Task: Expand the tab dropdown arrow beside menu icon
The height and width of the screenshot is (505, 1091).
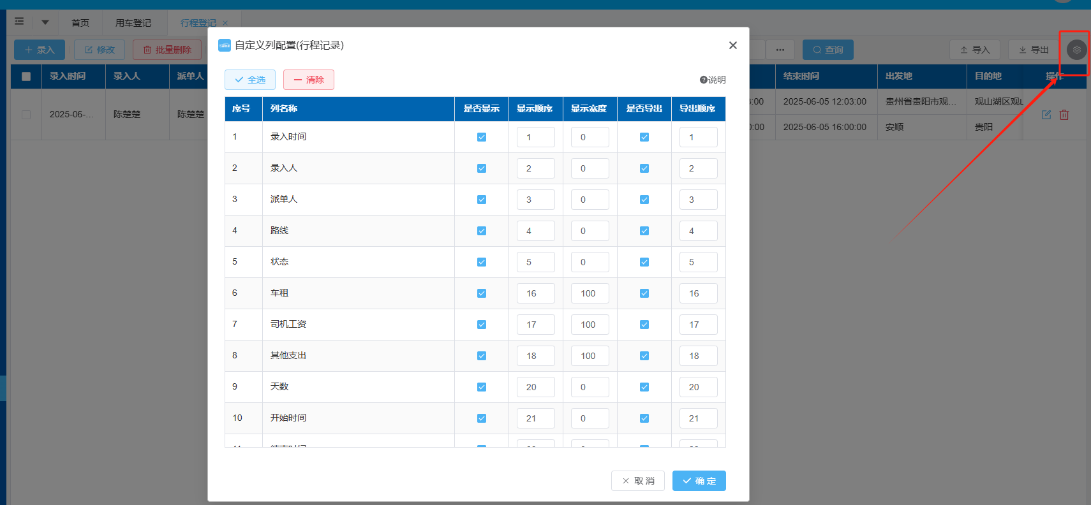Action: tap(45, 22)
